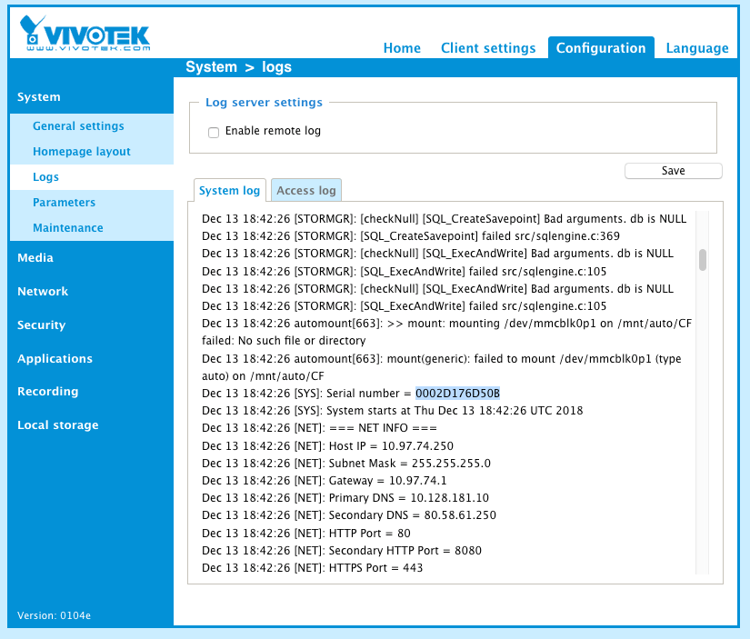Expand the Applications section
750x639 pixels.
pyautogui.click(x=55, y=359)
